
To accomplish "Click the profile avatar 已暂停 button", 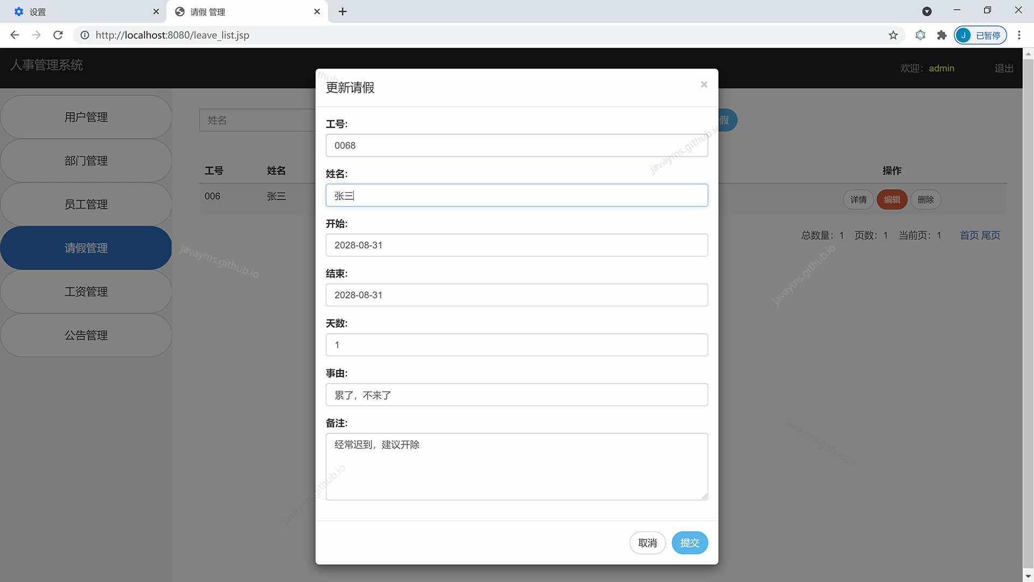I will [980, 35].
